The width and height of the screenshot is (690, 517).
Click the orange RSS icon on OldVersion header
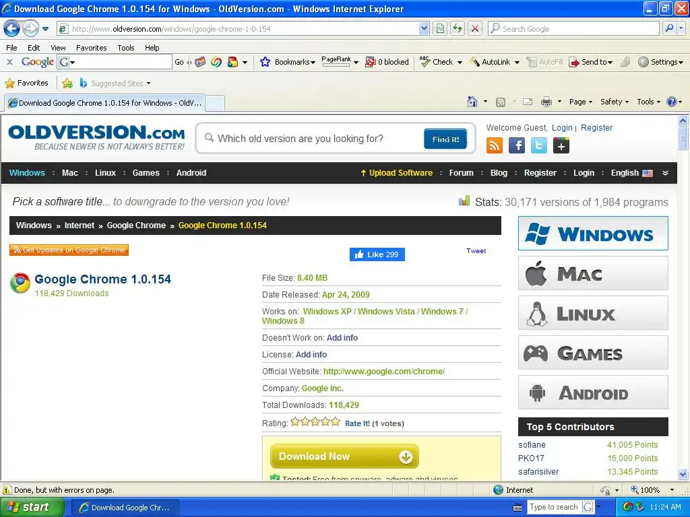tap(494, 145)
